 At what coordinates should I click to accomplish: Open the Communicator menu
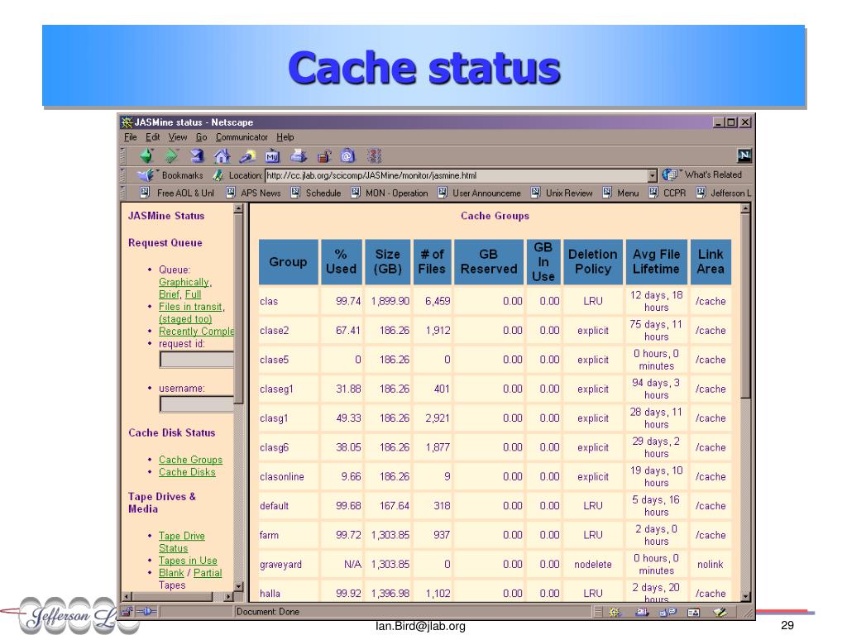coord(242,137)
